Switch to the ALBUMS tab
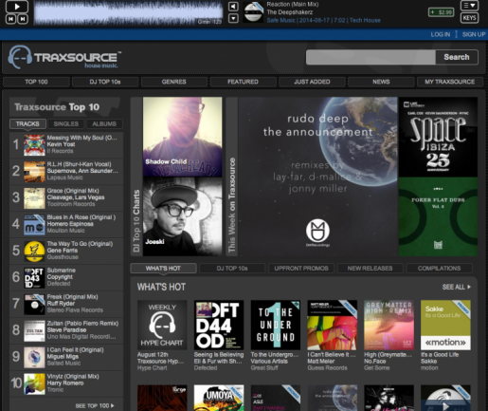Screen dimensions: 488x411 (x=104, y=123)
